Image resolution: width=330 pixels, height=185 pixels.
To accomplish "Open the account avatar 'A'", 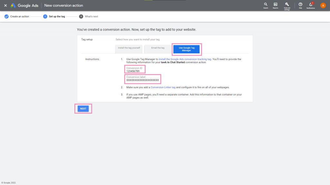I will click(323, 5).
